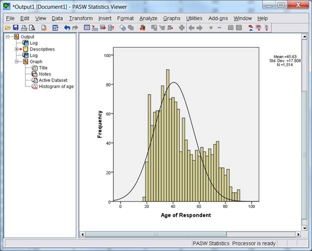
Task: Click the Hide closed-book icon
Action: (x=239, y=27)
